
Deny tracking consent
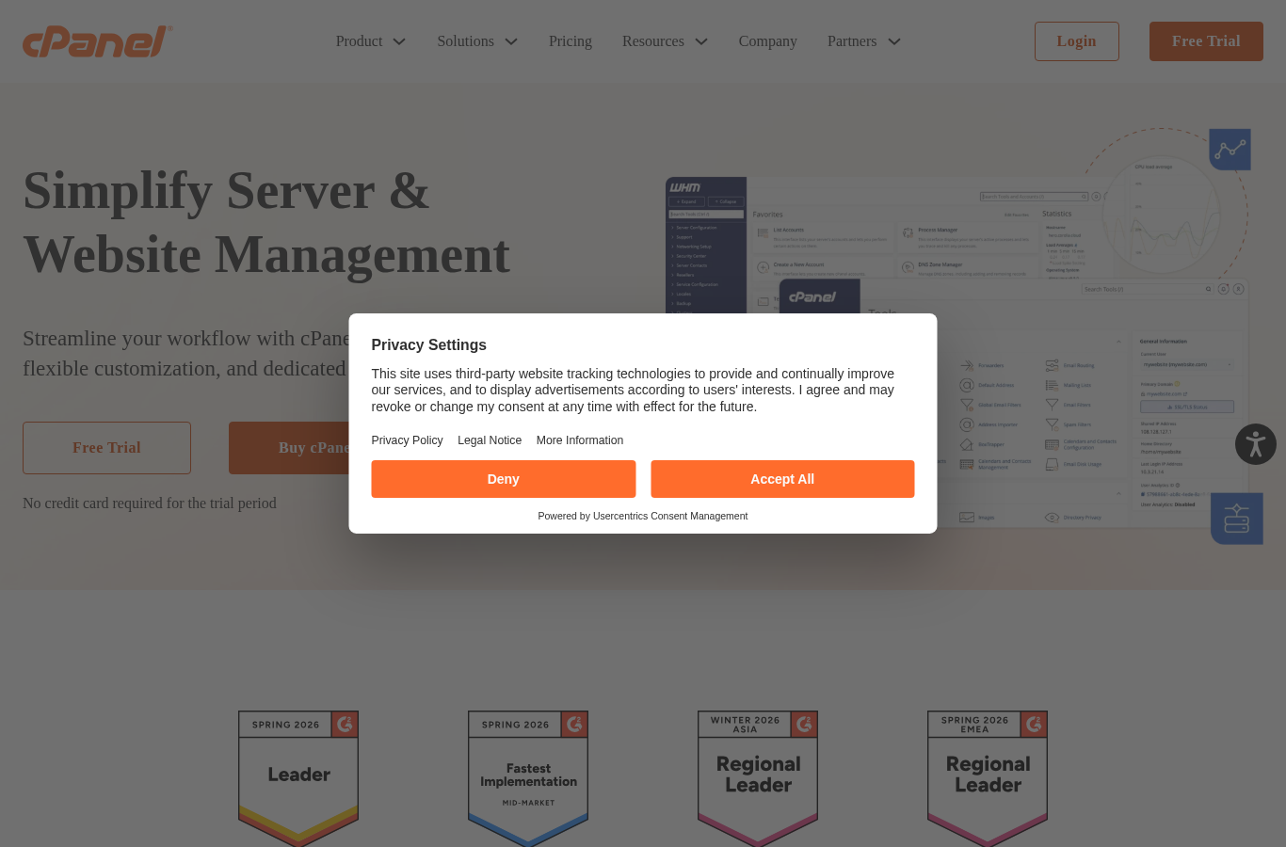504,479
